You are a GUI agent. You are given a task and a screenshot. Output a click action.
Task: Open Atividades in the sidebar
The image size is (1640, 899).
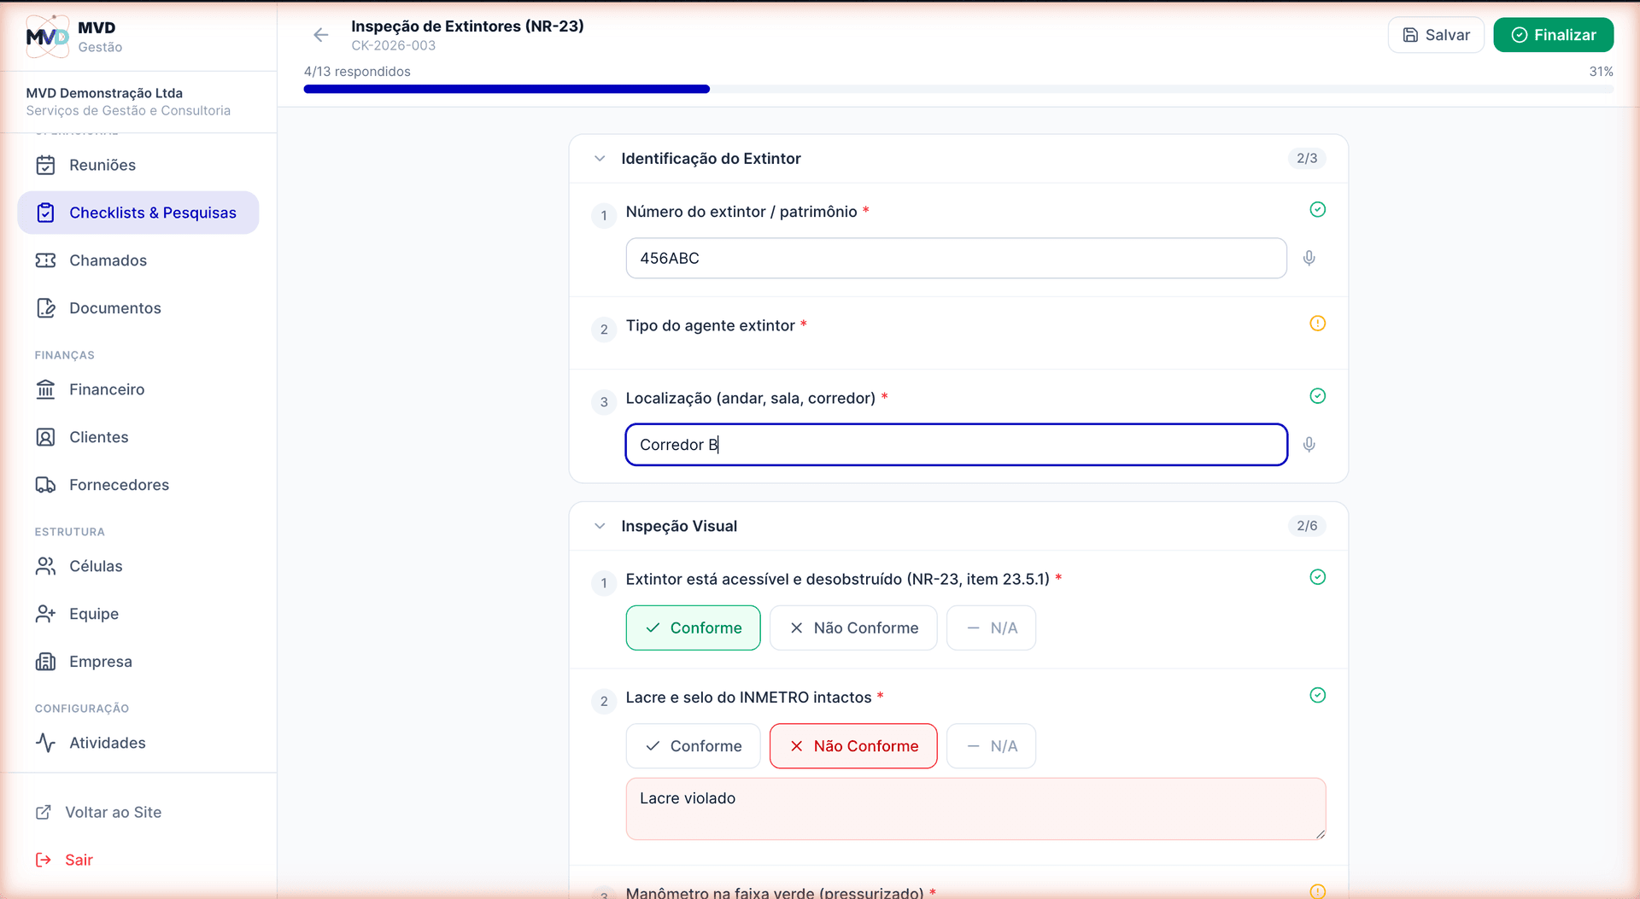pyautogui.click(x=138, y=743)
